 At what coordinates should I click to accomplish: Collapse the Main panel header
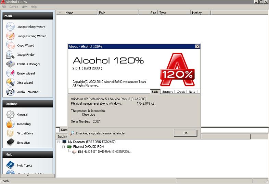pyautogui.click(x=28, y=16)
